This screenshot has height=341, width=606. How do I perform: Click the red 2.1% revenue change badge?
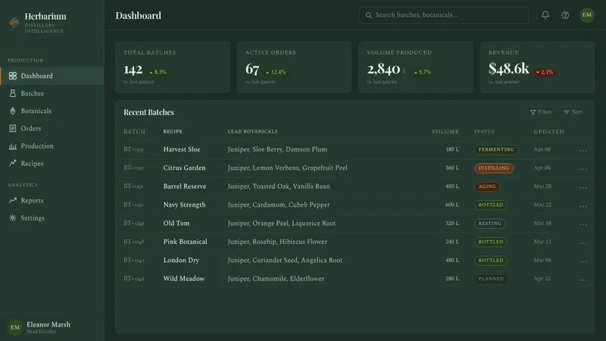[x=545, y=72]
